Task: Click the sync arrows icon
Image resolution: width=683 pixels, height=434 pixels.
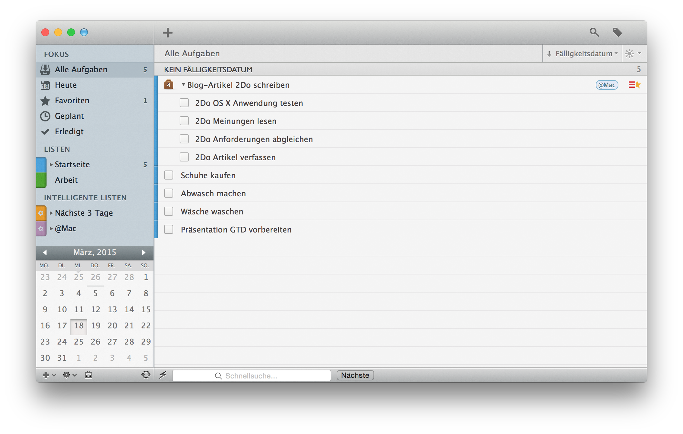Action: pos(146,375)
